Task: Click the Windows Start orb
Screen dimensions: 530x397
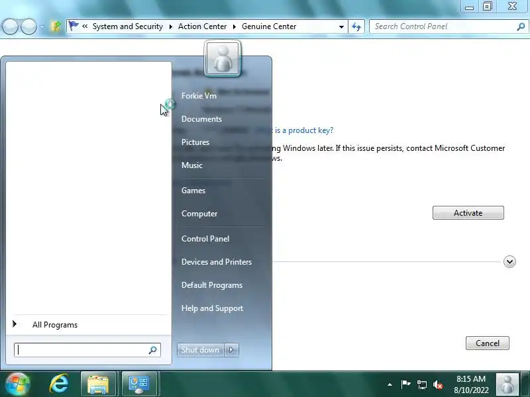Action: pos(18,384)
